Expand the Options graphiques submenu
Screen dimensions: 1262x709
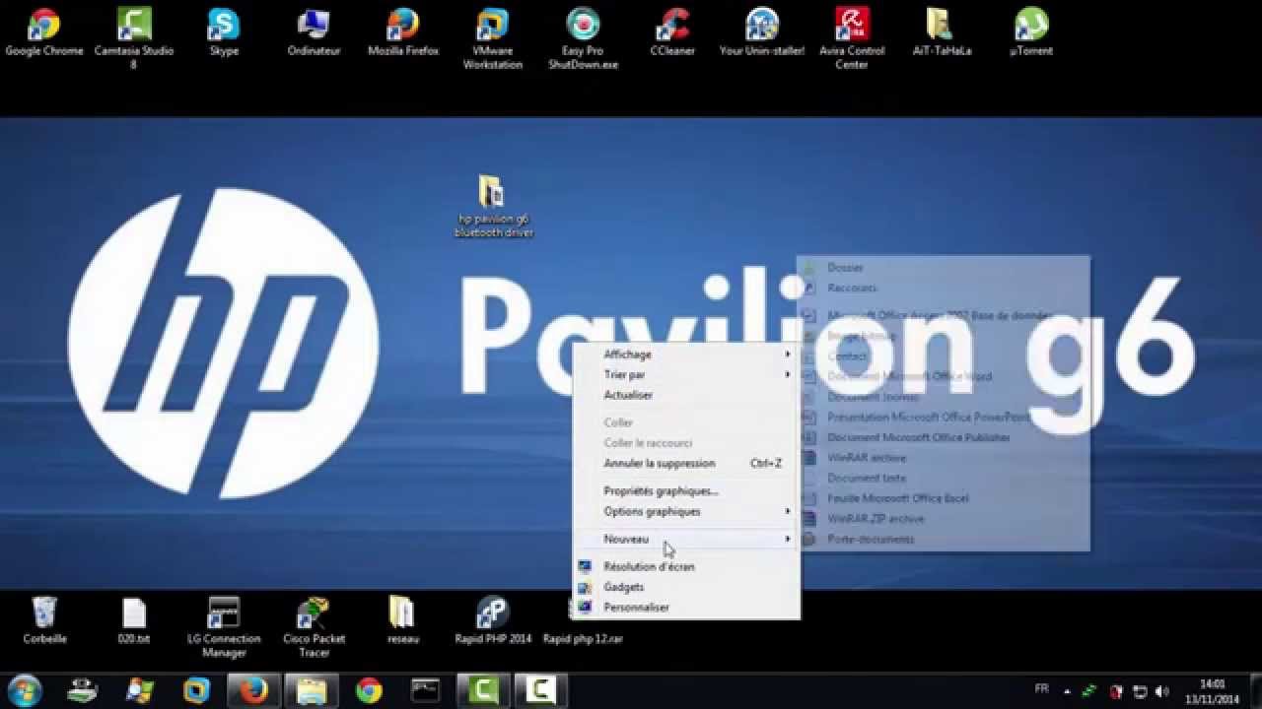coord(687,512)
